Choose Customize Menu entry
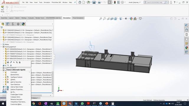Screen dimensions: 189x106 pos(16,104)
